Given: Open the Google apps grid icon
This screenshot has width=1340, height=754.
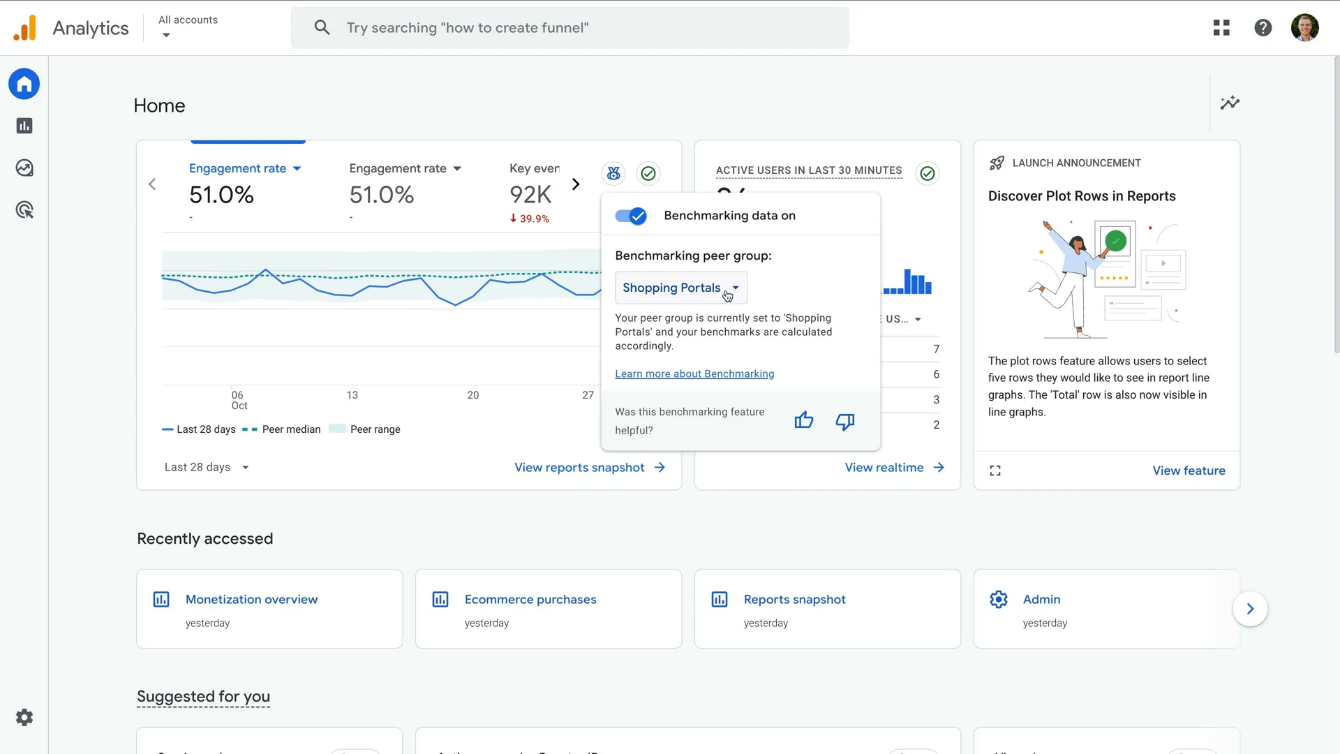Looking at the screenshot, I should pyautogui.click(x=1222, y=27).
